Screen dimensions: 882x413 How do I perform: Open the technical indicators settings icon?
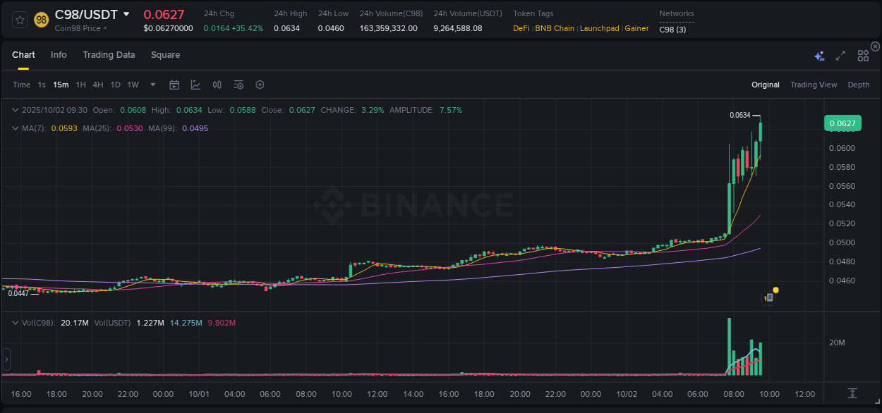(x=238, y=85)
